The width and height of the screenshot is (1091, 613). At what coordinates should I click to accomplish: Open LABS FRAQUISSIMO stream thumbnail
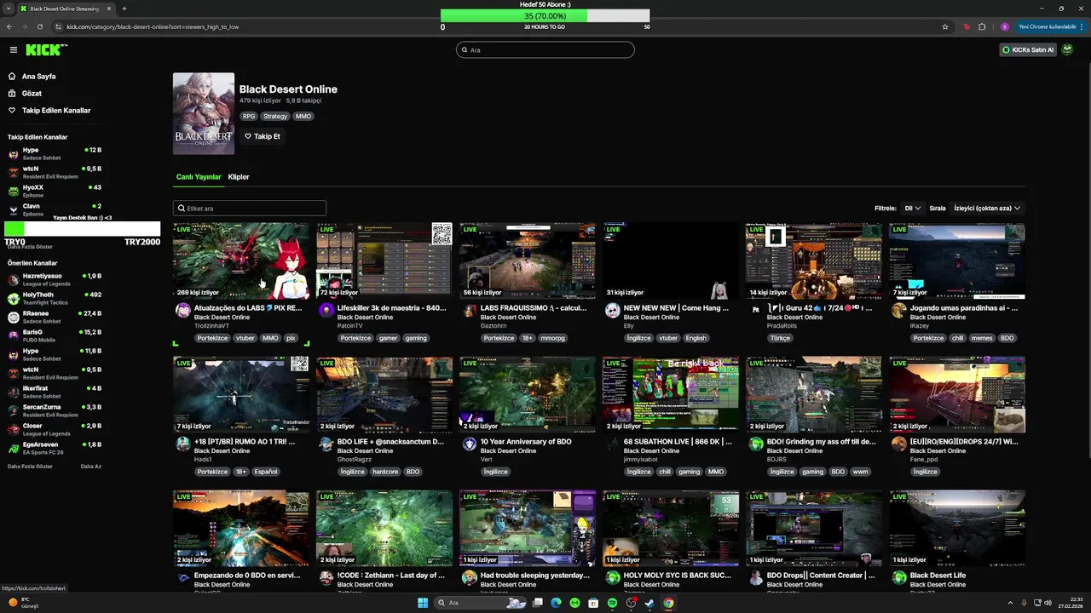click(528, 261)
